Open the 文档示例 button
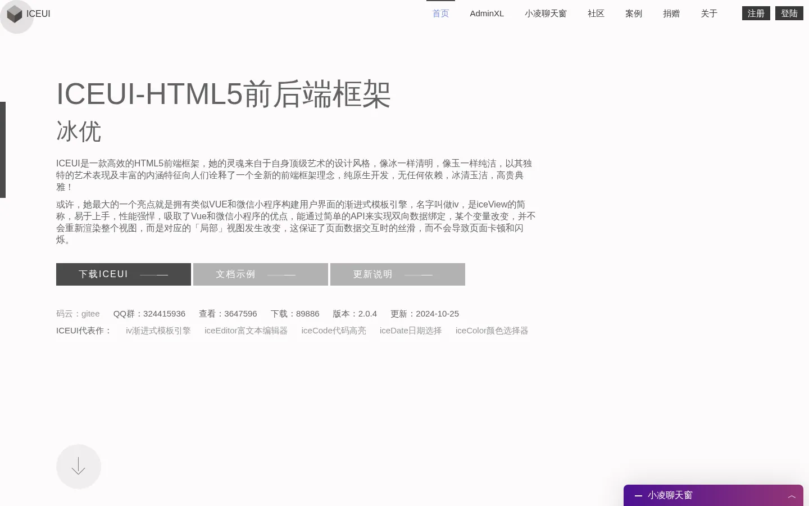The height and width of the screenshot is (506, 809). pos(261,274)
